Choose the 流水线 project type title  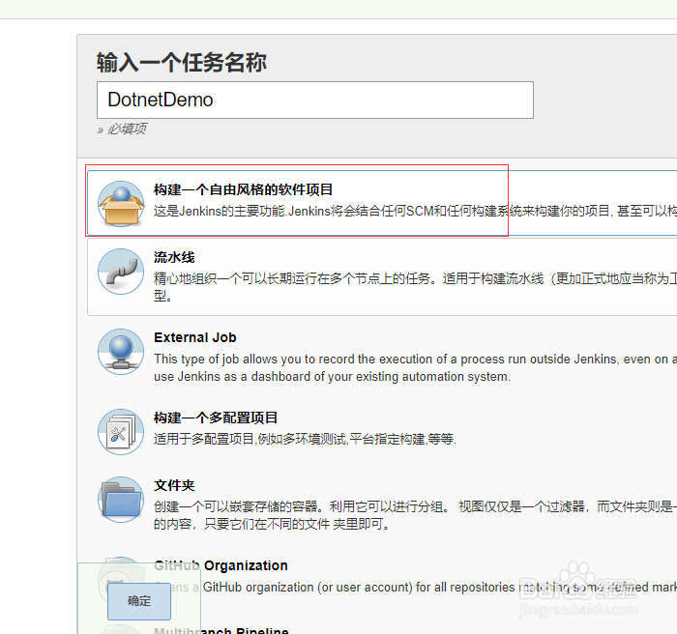click(174, 257)
